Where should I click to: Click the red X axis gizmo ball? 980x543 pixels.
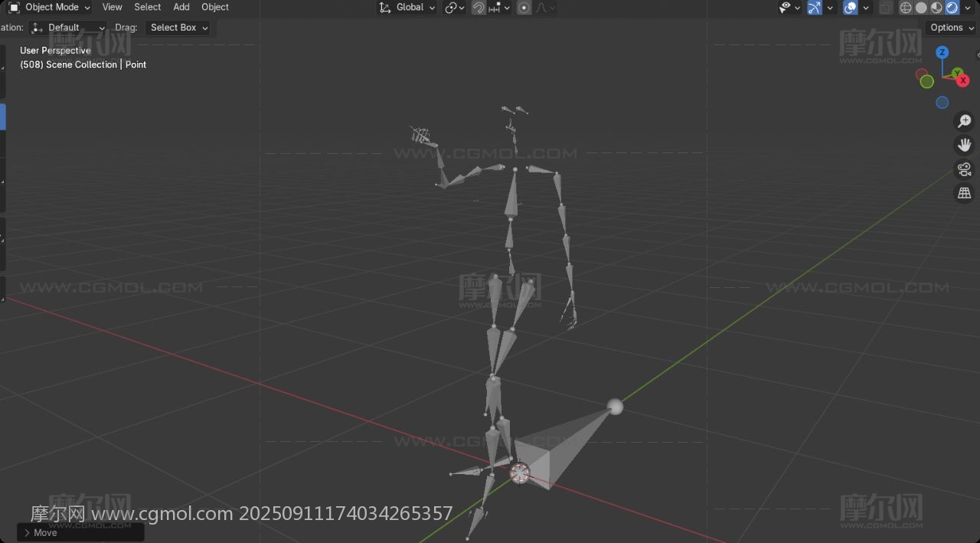pos(963,80)
